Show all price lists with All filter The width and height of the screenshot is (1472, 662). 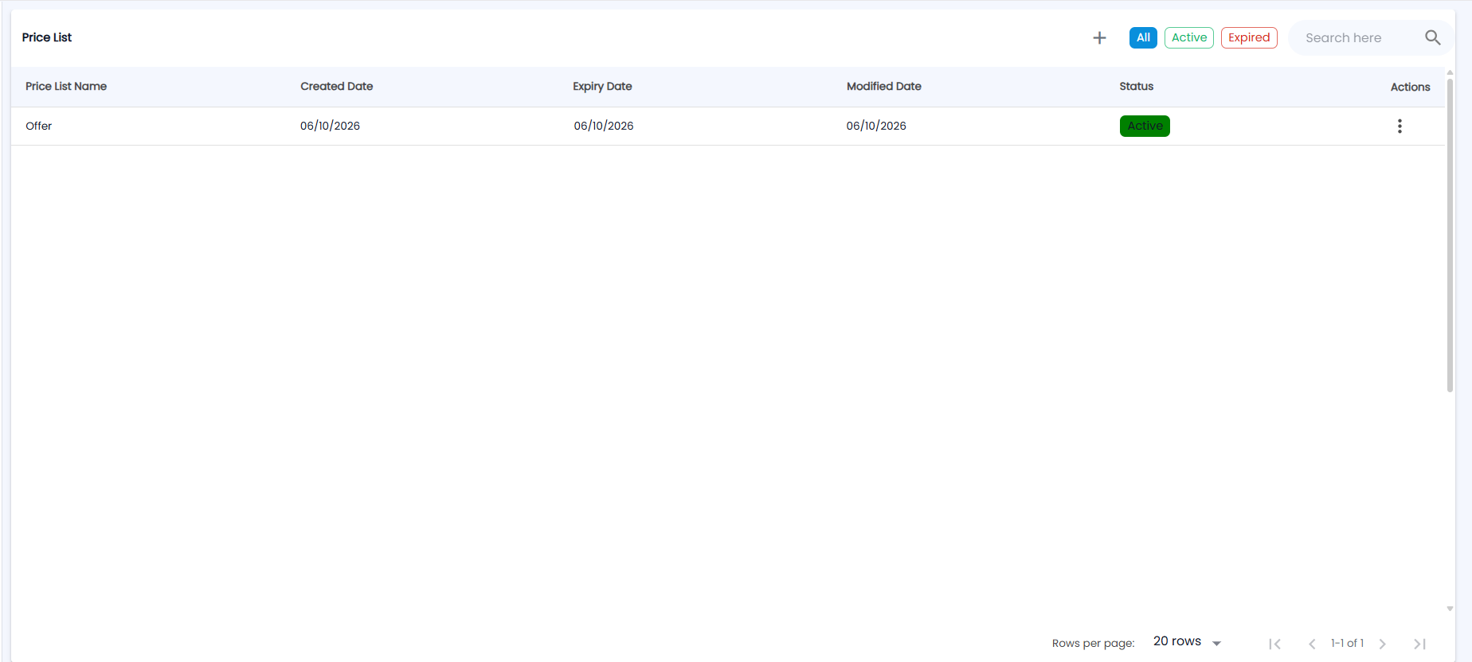[x=1143, y=37]
